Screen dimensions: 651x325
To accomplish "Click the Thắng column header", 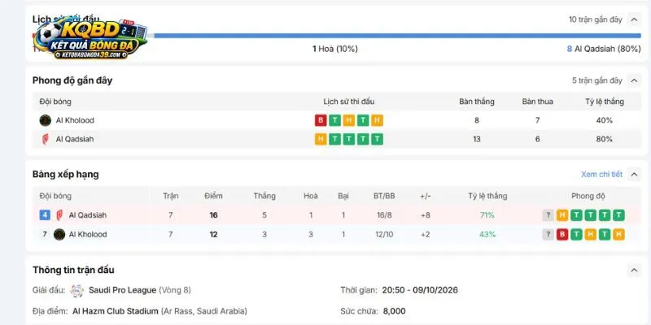I will coord(264,196).
